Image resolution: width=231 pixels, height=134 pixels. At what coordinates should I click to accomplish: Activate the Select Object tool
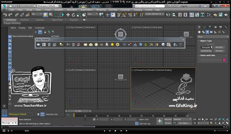point(45,15)
